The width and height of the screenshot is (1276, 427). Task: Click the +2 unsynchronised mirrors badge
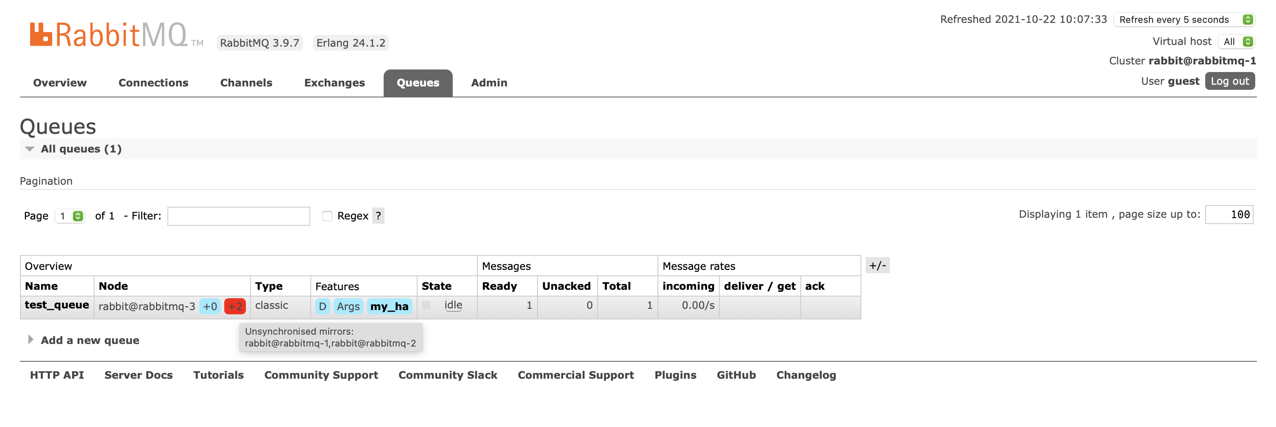pyautogui.click(x=235, y=306)
